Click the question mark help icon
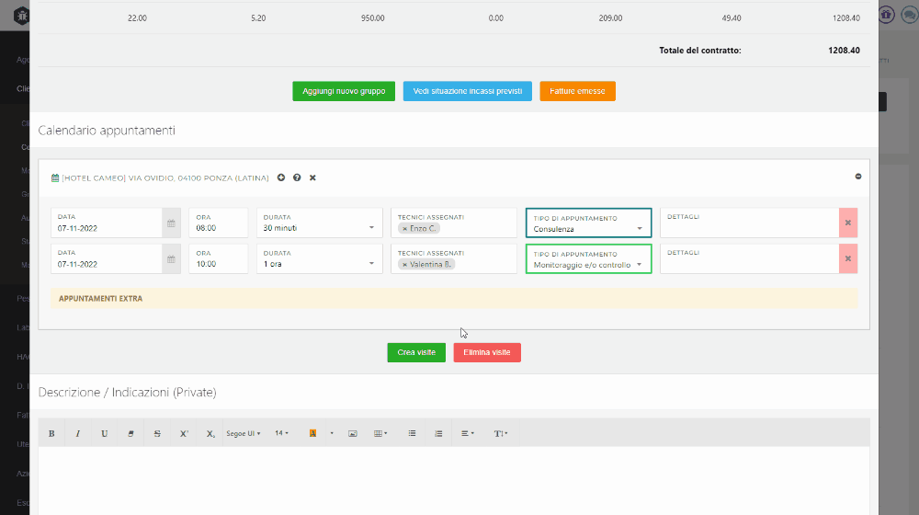The image size is (919, 515). pyautogui.click(x=297, y=177)
